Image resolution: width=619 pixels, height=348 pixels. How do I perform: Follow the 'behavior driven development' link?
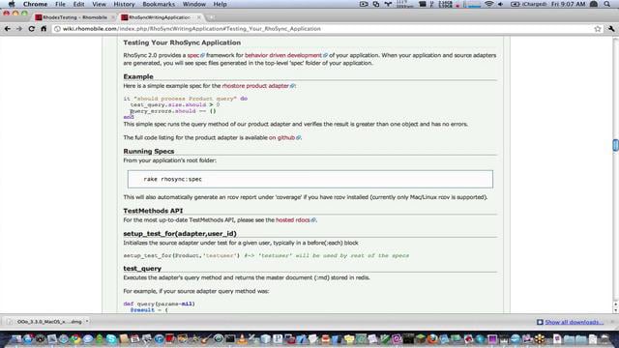[283, 56]
